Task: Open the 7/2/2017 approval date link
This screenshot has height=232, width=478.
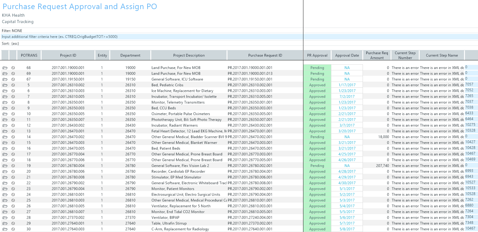Action: click(347, 97)
